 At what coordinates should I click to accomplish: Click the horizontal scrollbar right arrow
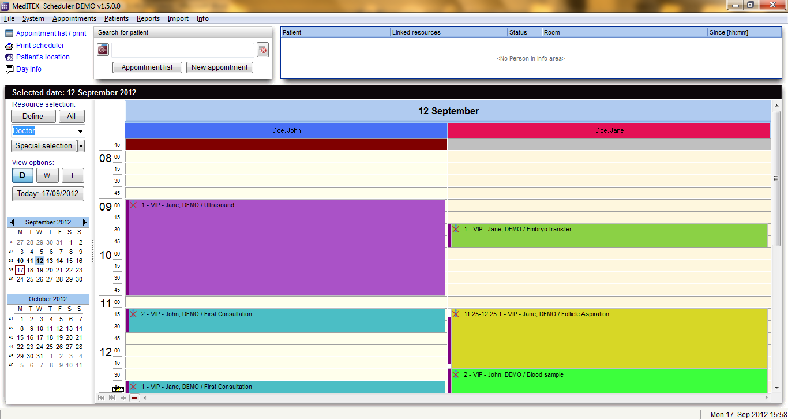point(767,397)
